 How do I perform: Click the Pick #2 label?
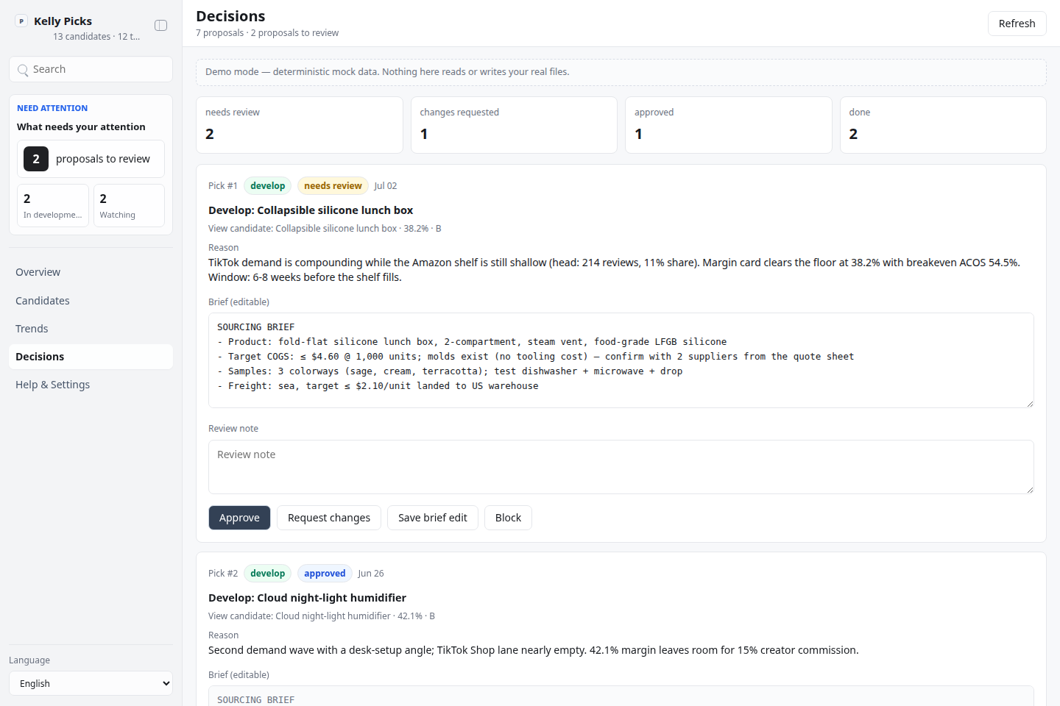[223, 574]
